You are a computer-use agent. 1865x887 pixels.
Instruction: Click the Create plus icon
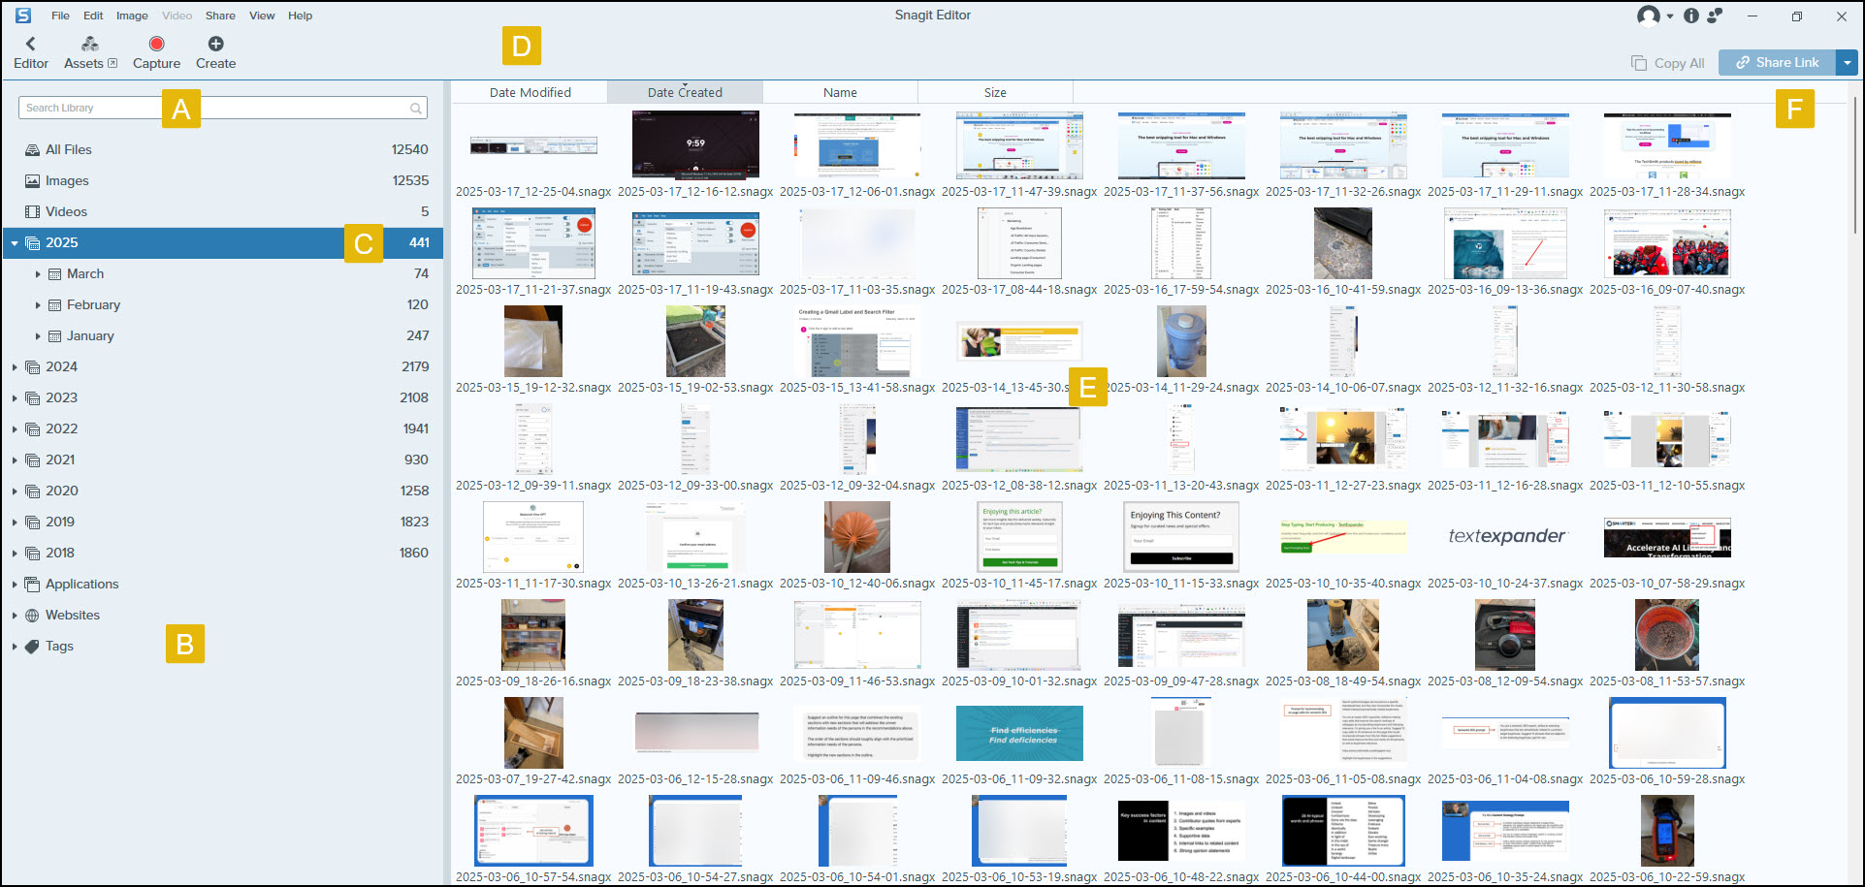click(x=215, y=44)
